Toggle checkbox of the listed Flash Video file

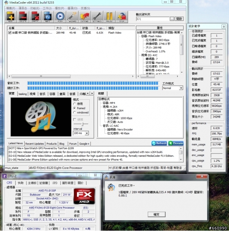[x=10, y=32]
